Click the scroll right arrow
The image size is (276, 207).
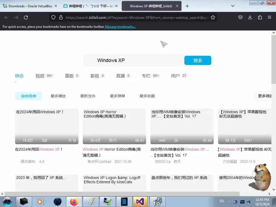click(x=269, y=194)
